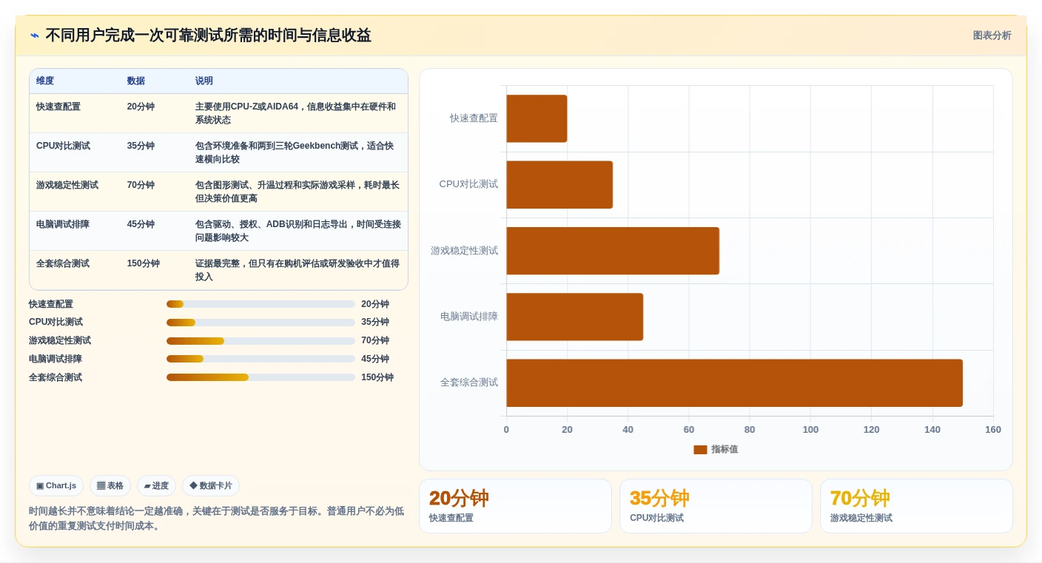Open the 70分钟 游戏稳定性测试 data card
This screenshot has width=1042, height=563.
(916, 506)
